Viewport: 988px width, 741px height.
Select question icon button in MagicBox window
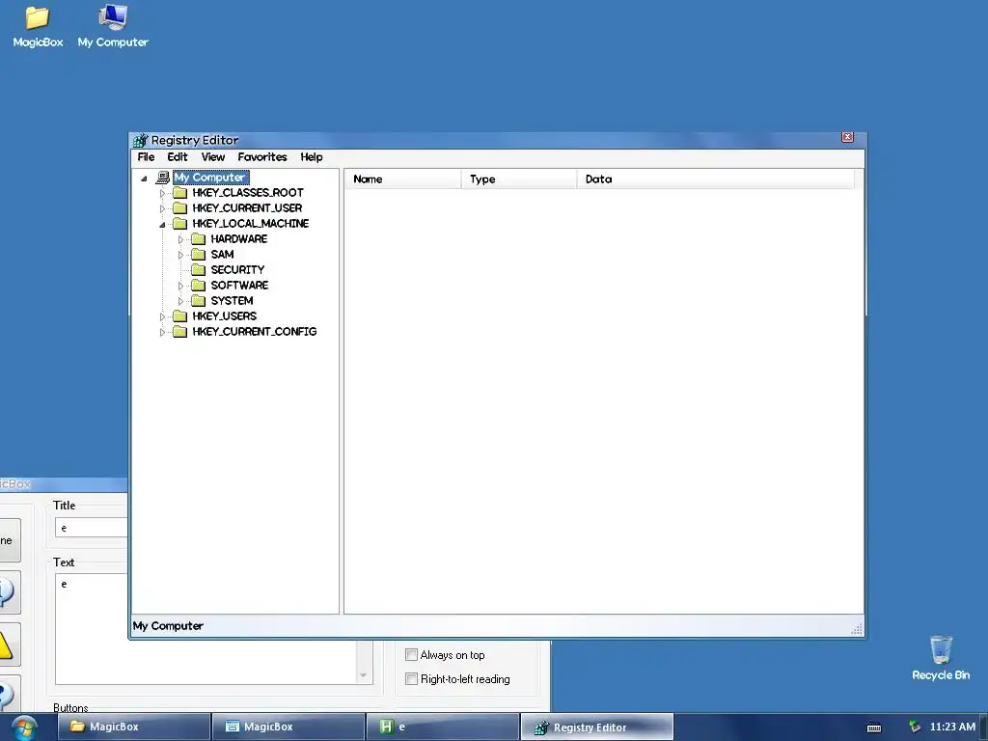tap(8, 694)
